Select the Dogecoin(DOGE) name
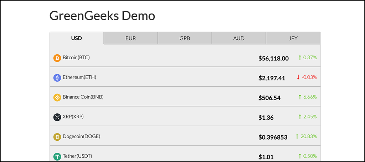The image size is (365, 162). (81, 136)
